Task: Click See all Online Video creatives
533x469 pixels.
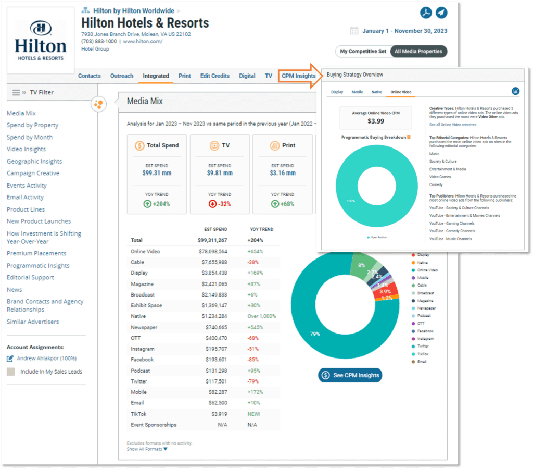Action: (x=452, y=125)
